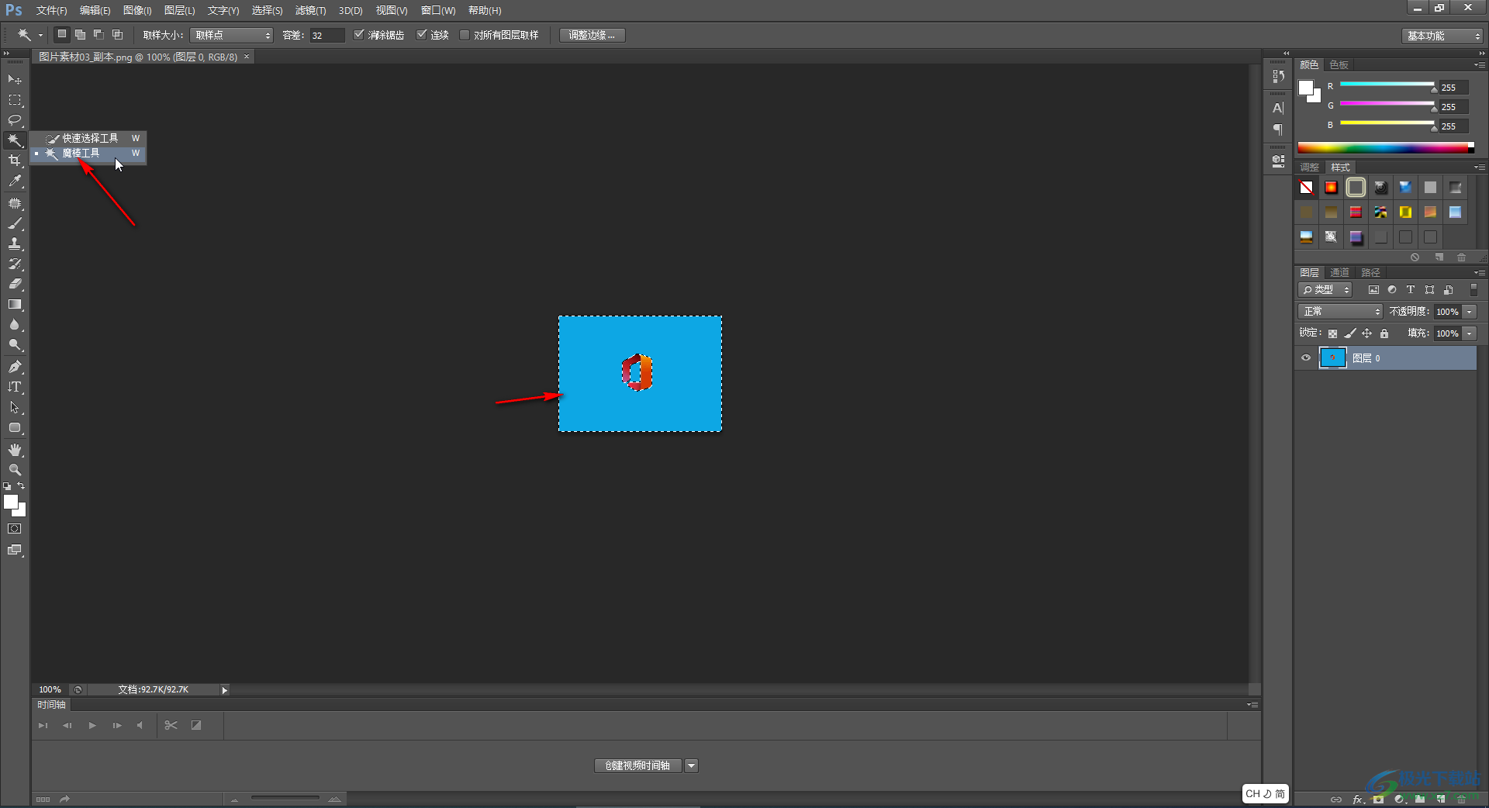This screenshot has height=808, width=1489.
Task: Open the 取样大小 sample size dropdown
Action: pos(232,35)
